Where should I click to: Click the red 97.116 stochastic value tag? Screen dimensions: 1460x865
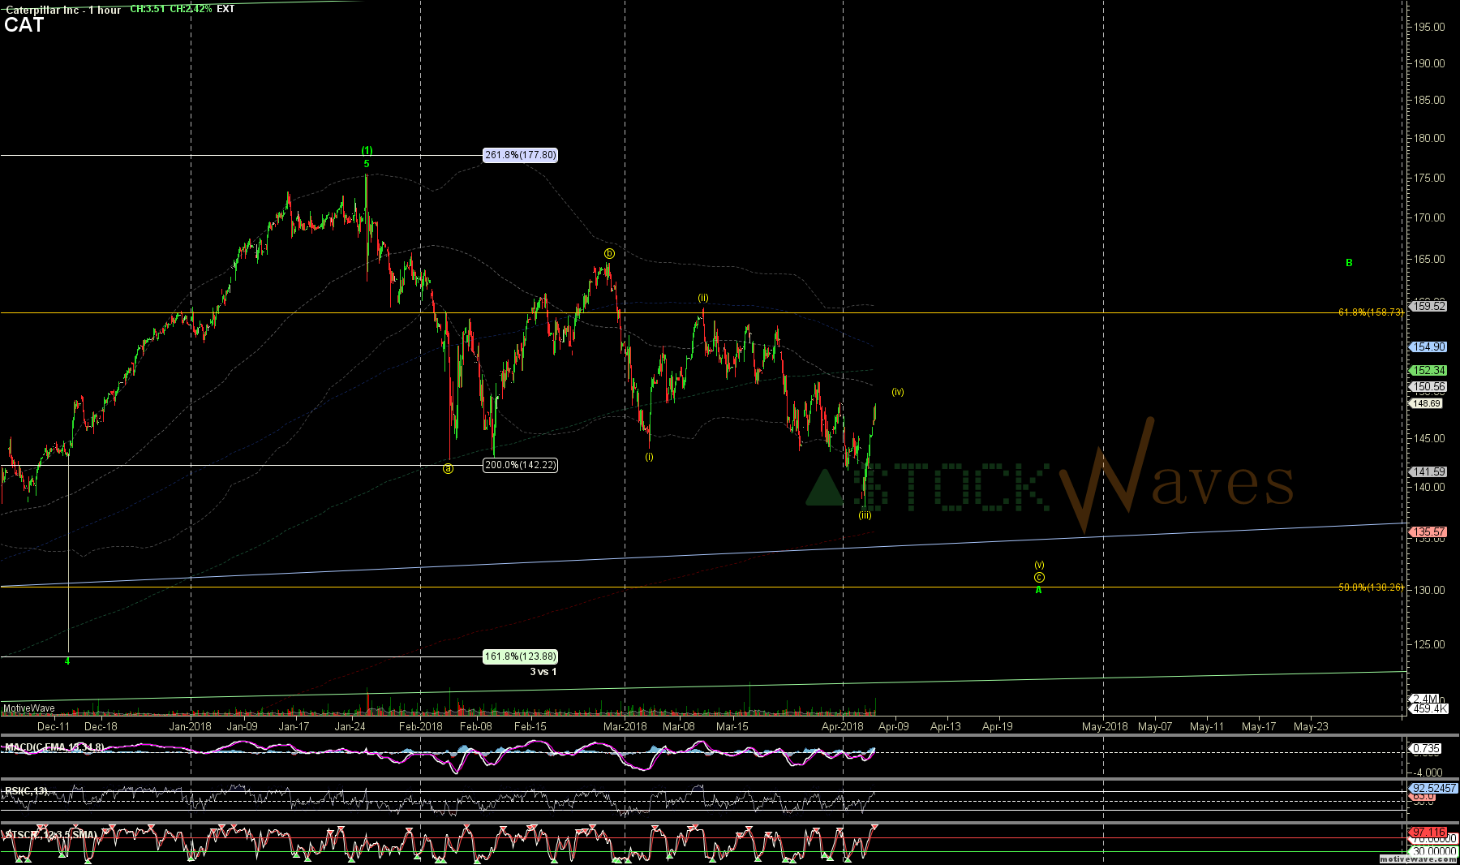[1428, 833]
